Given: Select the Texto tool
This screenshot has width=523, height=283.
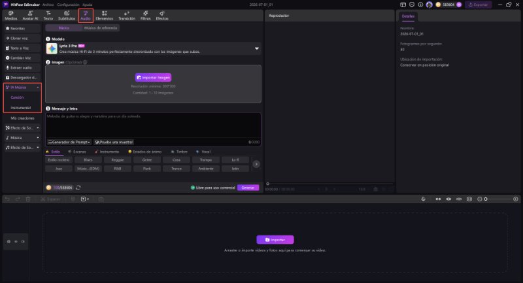Looking at the screenshot, I should (x=48, y=15).
